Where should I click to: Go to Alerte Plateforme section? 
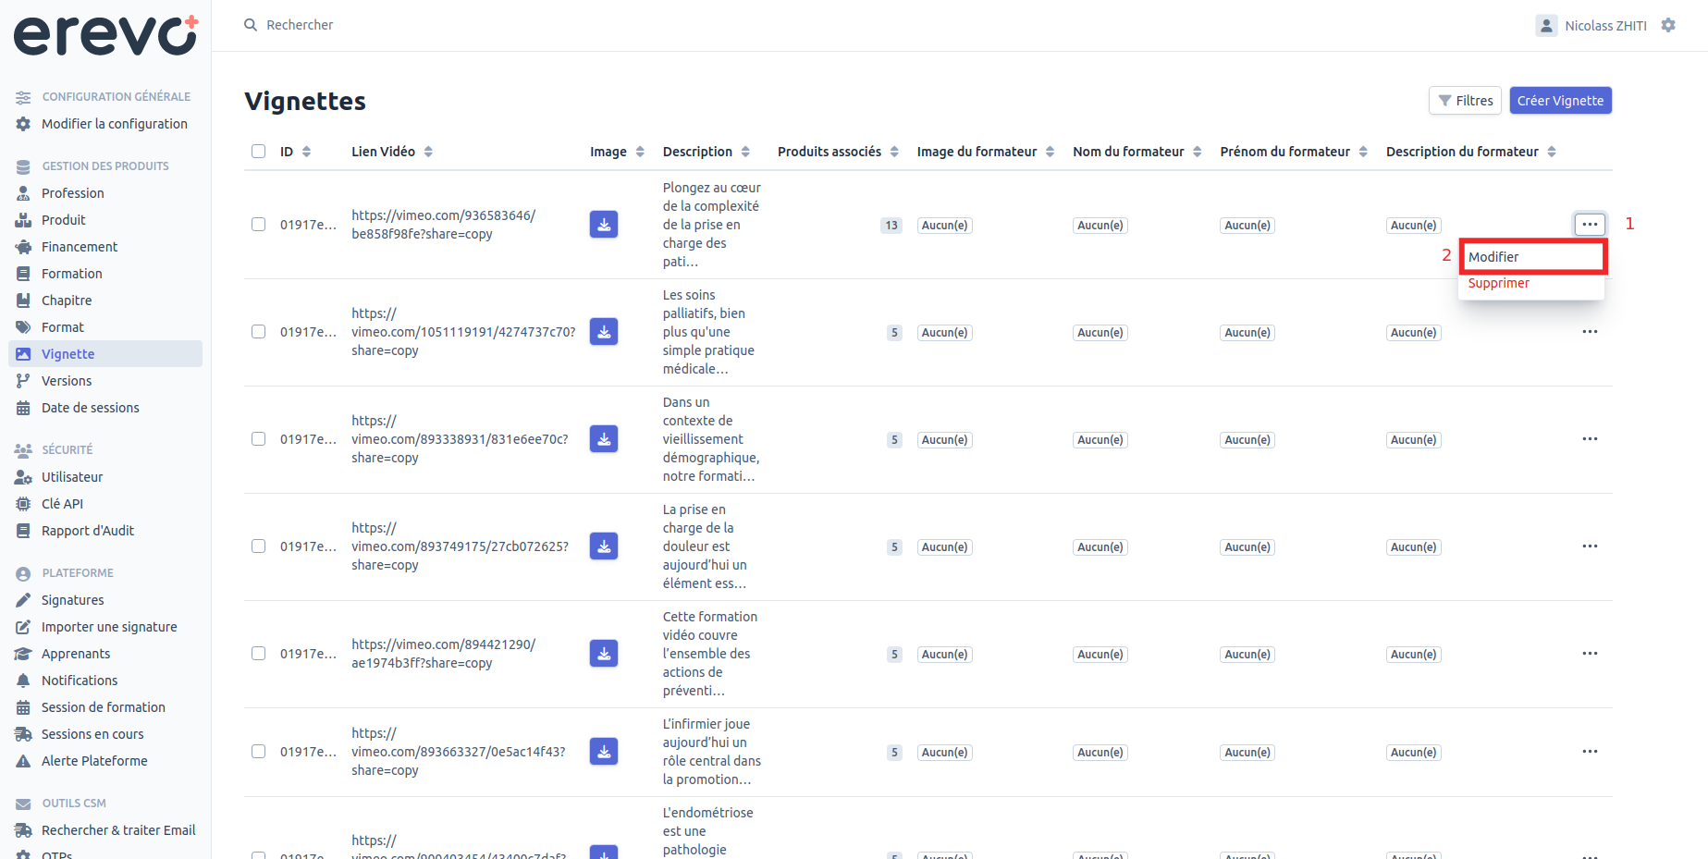click(x=94, y=761)
